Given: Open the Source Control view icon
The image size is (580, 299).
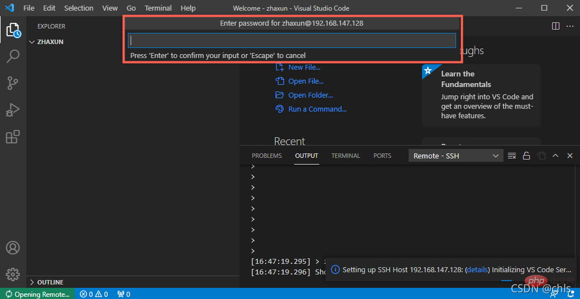Looking at the screenshot, I should (x=13, y=83).
